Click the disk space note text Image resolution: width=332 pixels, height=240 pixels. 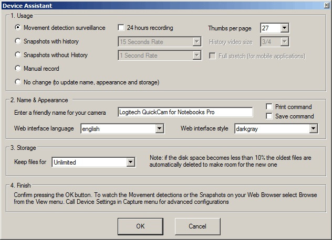click(x=231, y=161)
